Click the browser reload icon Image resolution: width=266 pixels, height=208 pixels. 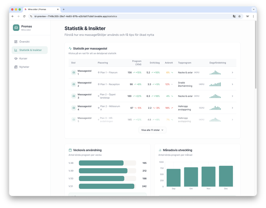24,16
